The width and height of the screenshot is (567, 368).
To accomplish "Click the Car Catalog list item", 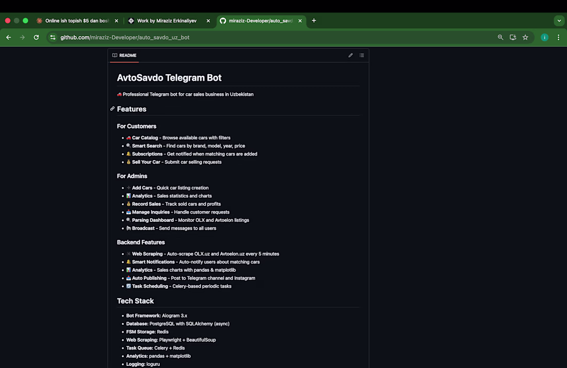I will [178, 137].
